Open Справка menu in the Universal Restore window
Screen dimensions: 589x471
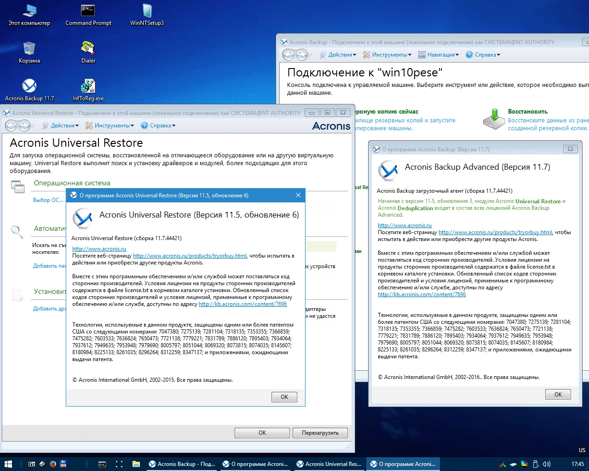158,126
